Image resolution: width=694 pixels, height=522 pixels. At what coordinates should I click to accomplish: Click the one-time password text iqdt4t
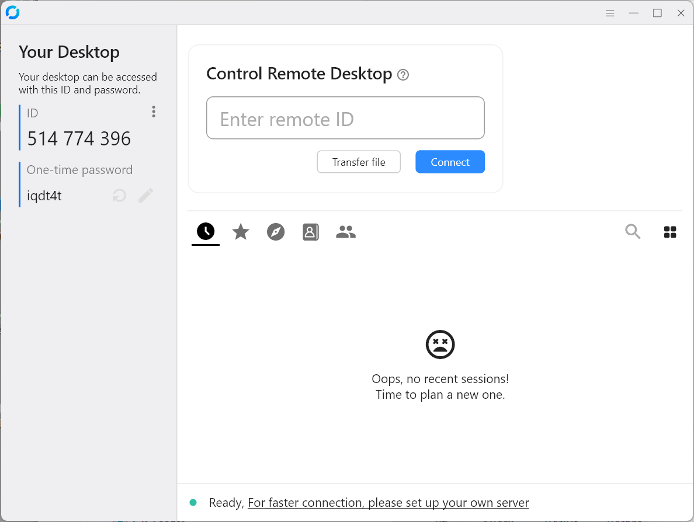tap(44, 196)
